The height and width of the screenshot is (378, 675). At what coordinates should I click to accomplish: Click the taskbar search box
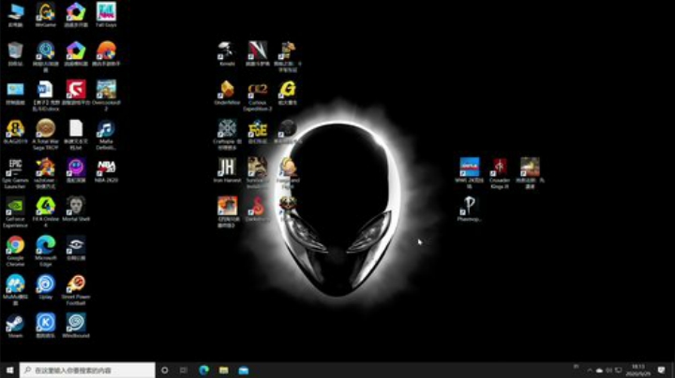87,371
